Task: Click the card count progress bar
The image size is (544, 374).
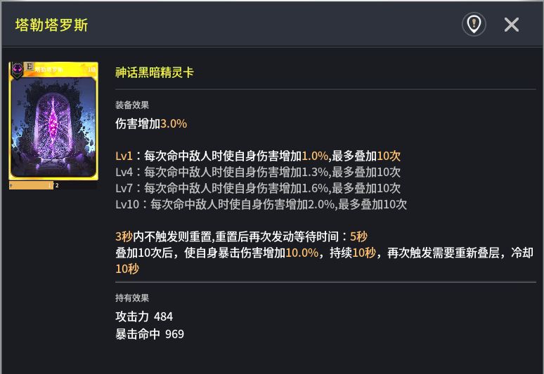Action: pyautogui.click(x=53, y=185)
